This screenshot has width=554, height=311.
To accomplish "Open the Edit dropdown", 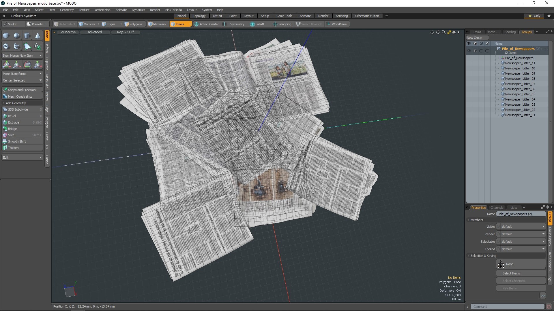I will 22,158.
